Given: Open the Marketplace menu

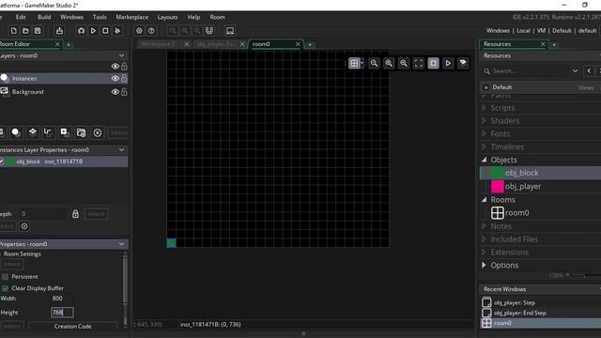Looking at the screenshot, I should click(131, 17).
